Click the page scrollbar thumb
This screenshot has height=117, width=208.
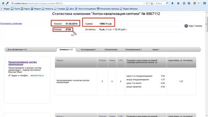click(207, 24)
